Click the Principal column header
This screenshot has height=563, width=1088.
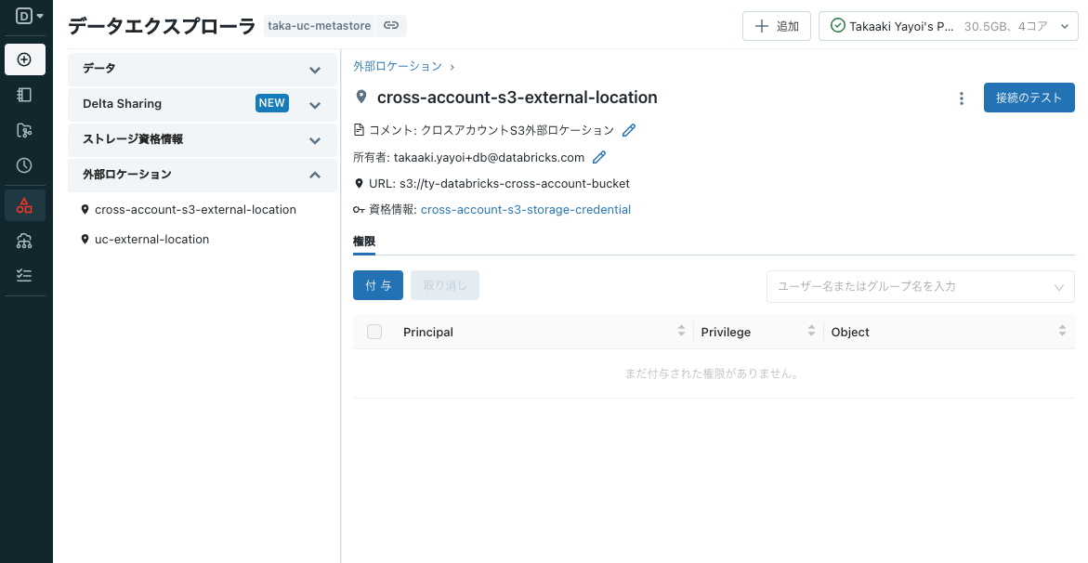pyautogui.click(x=428, y=332)
